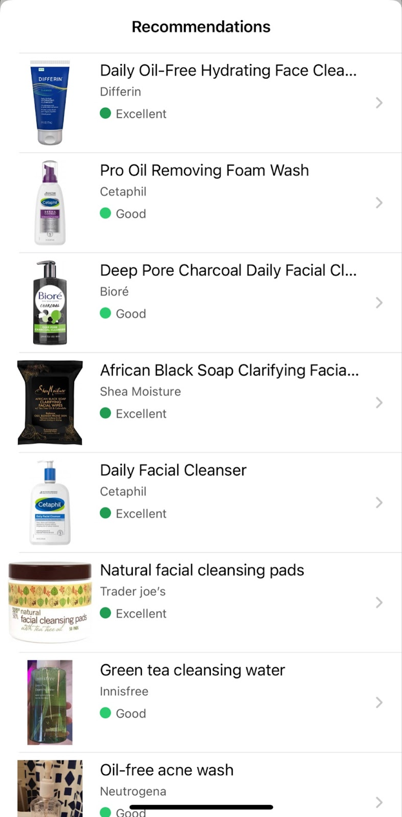The height and width of the screenshot is (817, 402).
Task: Tap the Cetaphil foam wash bottle image
Action: [x=50, y=203]
